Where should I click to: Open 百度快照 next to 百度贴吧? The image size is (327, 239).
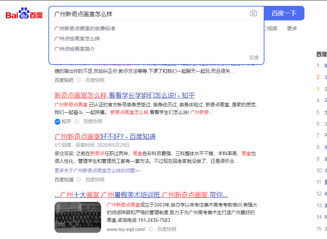pos(95,80)
